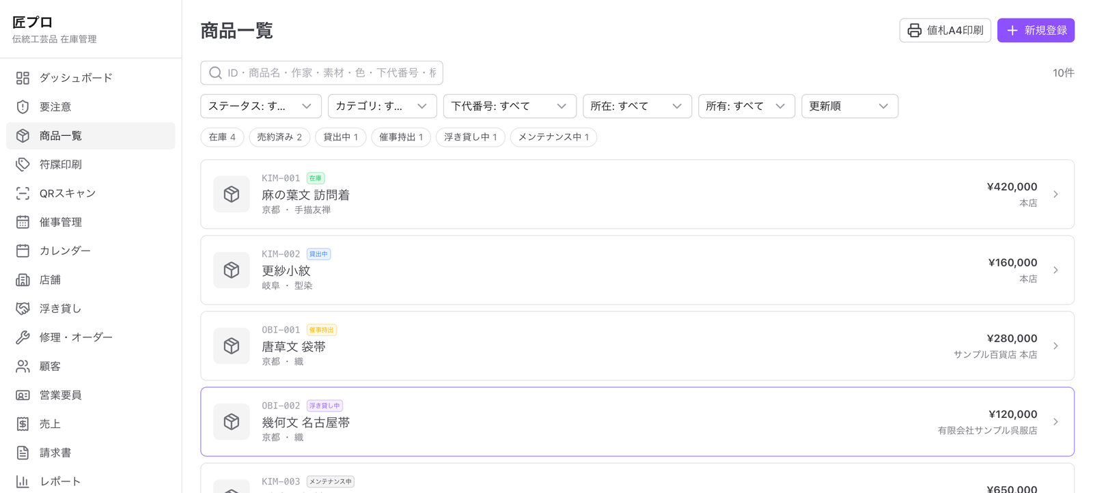
Task: Toggle the メンテナンス中 1 filter chip
Action: (553, 137)
